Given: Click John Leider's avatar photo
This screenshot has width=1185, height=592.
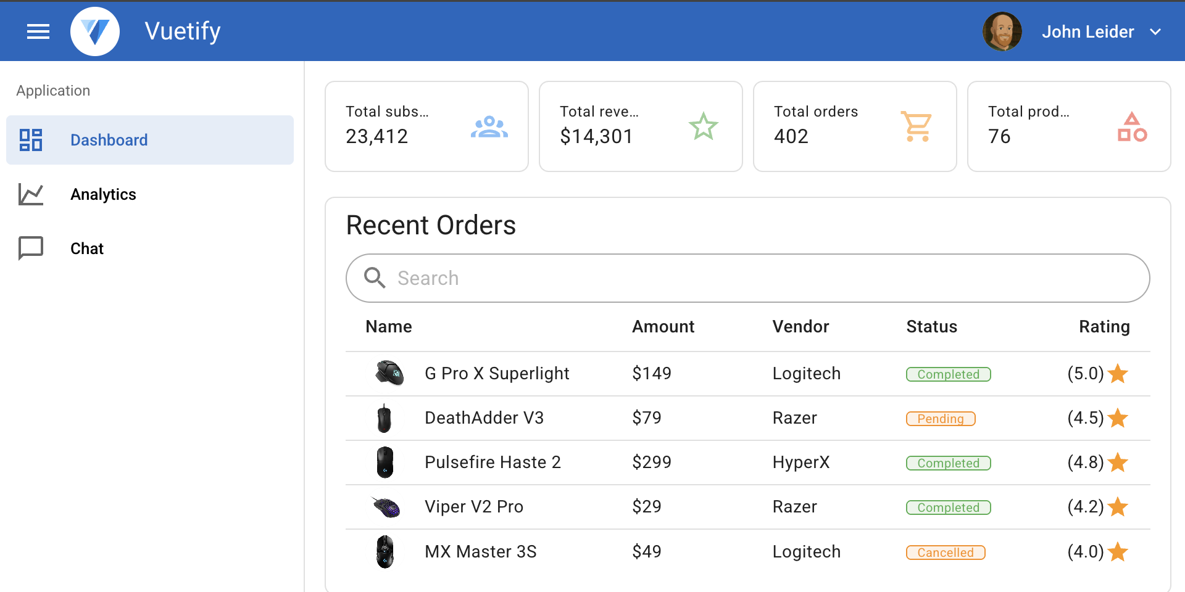Looking at the screenshot, I should 1002,31.
